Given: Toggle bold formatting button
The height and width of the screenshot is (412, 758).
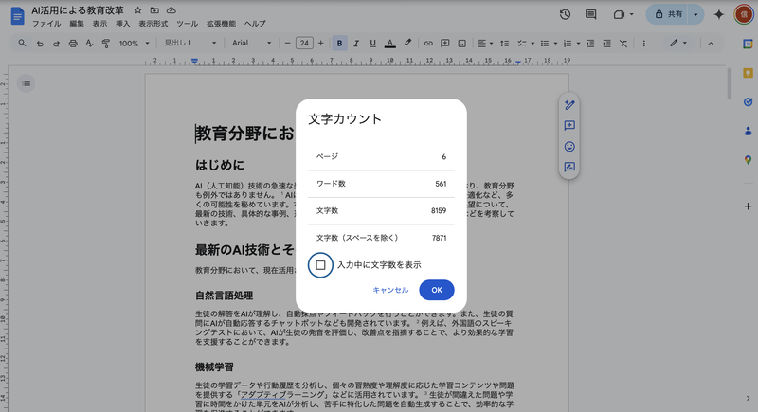Looking at the screenshot, I should pos(340,43).
